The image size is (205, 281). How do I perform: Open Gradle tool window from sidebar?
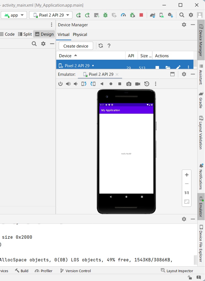pos(201,100)
